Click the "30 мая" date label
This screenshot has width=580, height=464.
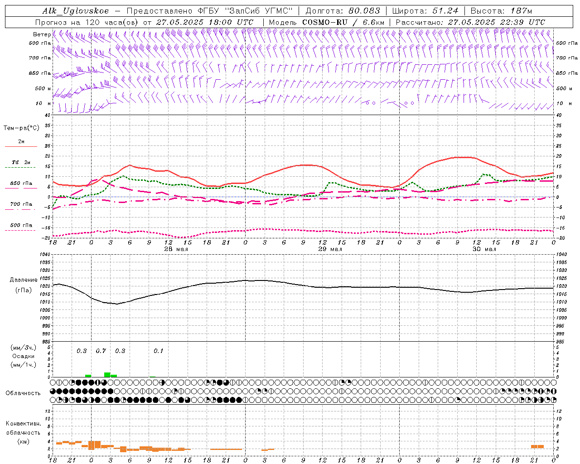(484, 249)
